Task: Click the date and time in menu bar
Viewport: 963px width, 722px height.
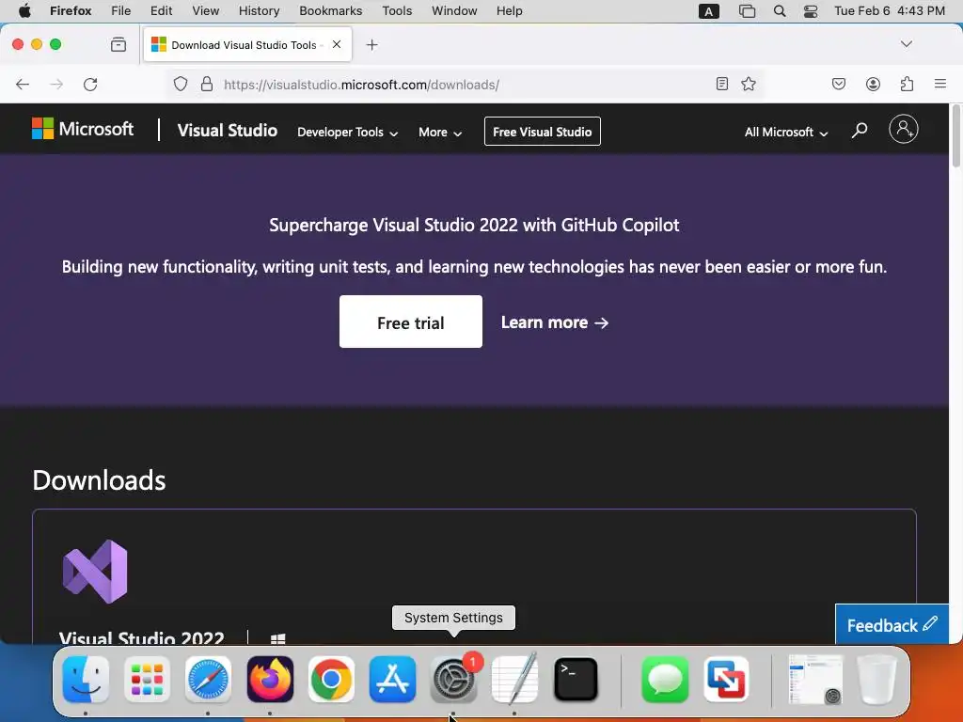Action: [890, 11]
